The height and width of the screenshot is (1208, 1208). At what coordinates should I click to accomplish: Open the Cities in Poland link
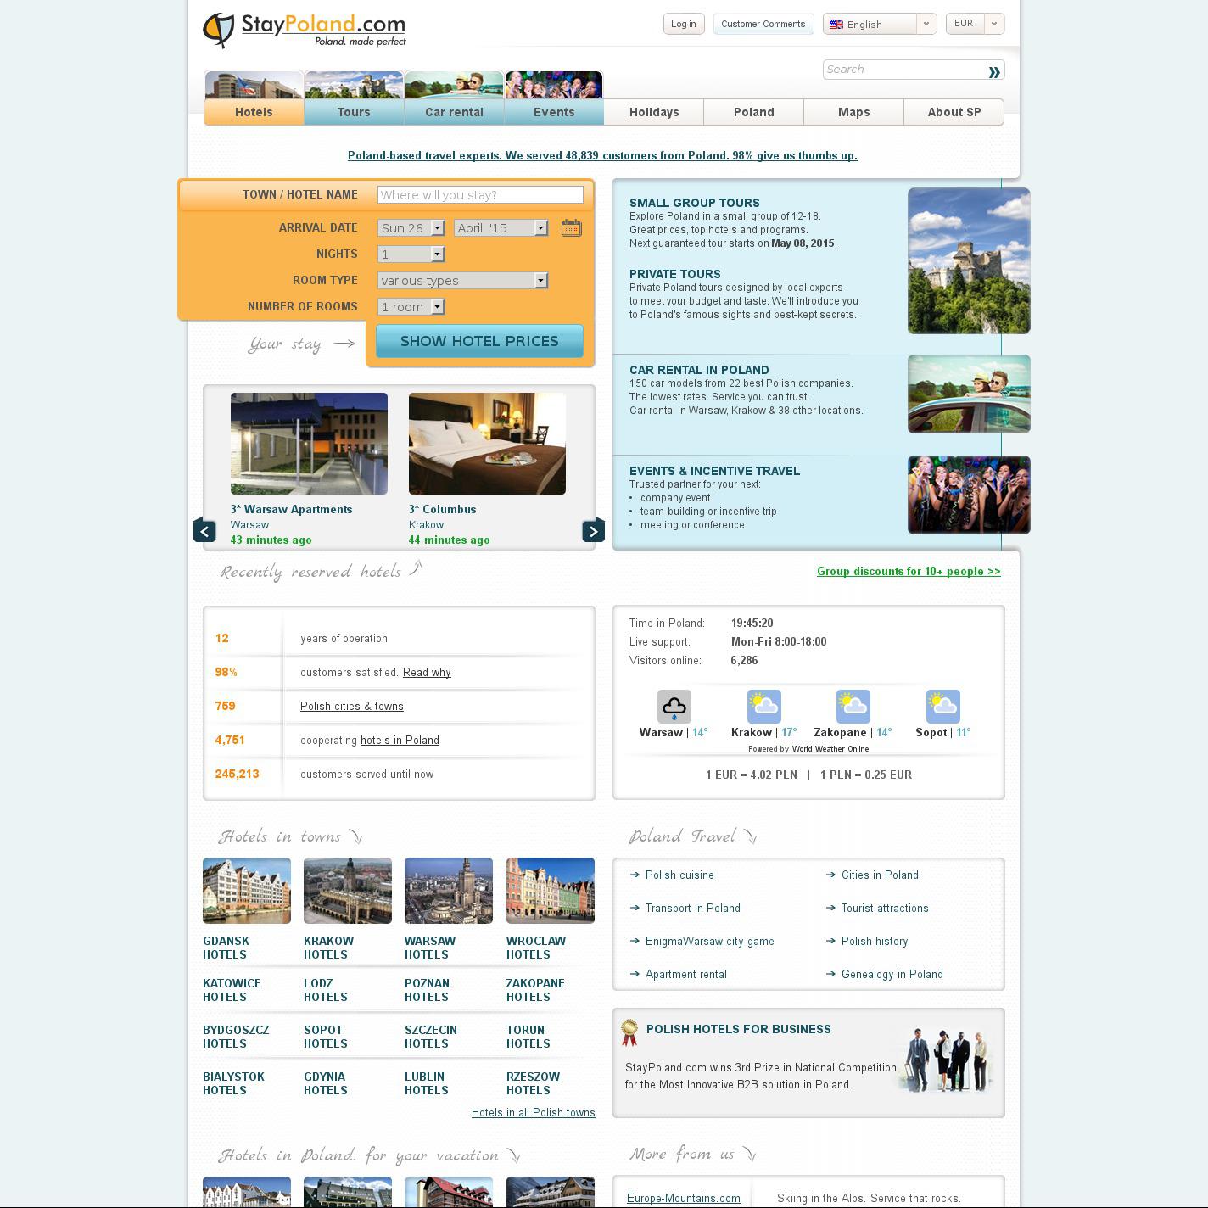[x=880, y=875]
